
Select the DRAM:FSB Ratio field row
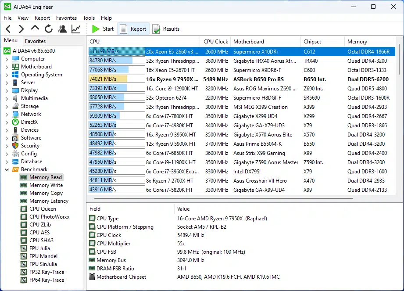pyautogui.click(x=216, y=268)
